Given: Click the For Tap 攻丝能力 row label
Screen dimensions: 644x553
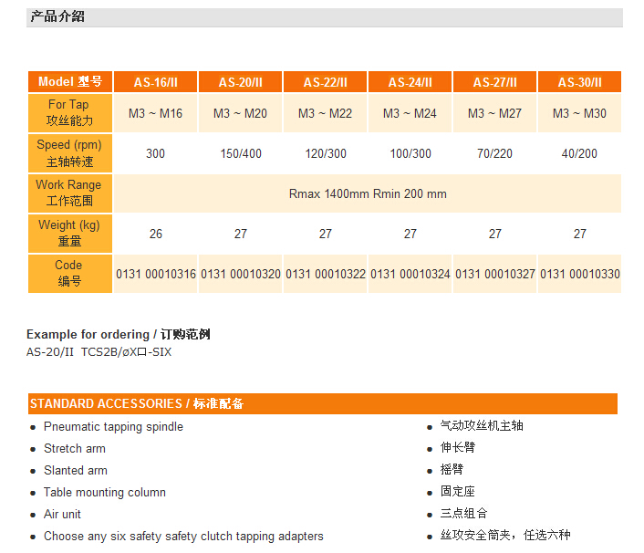Looking at the screenshot, I should click(x=69, y=113).
